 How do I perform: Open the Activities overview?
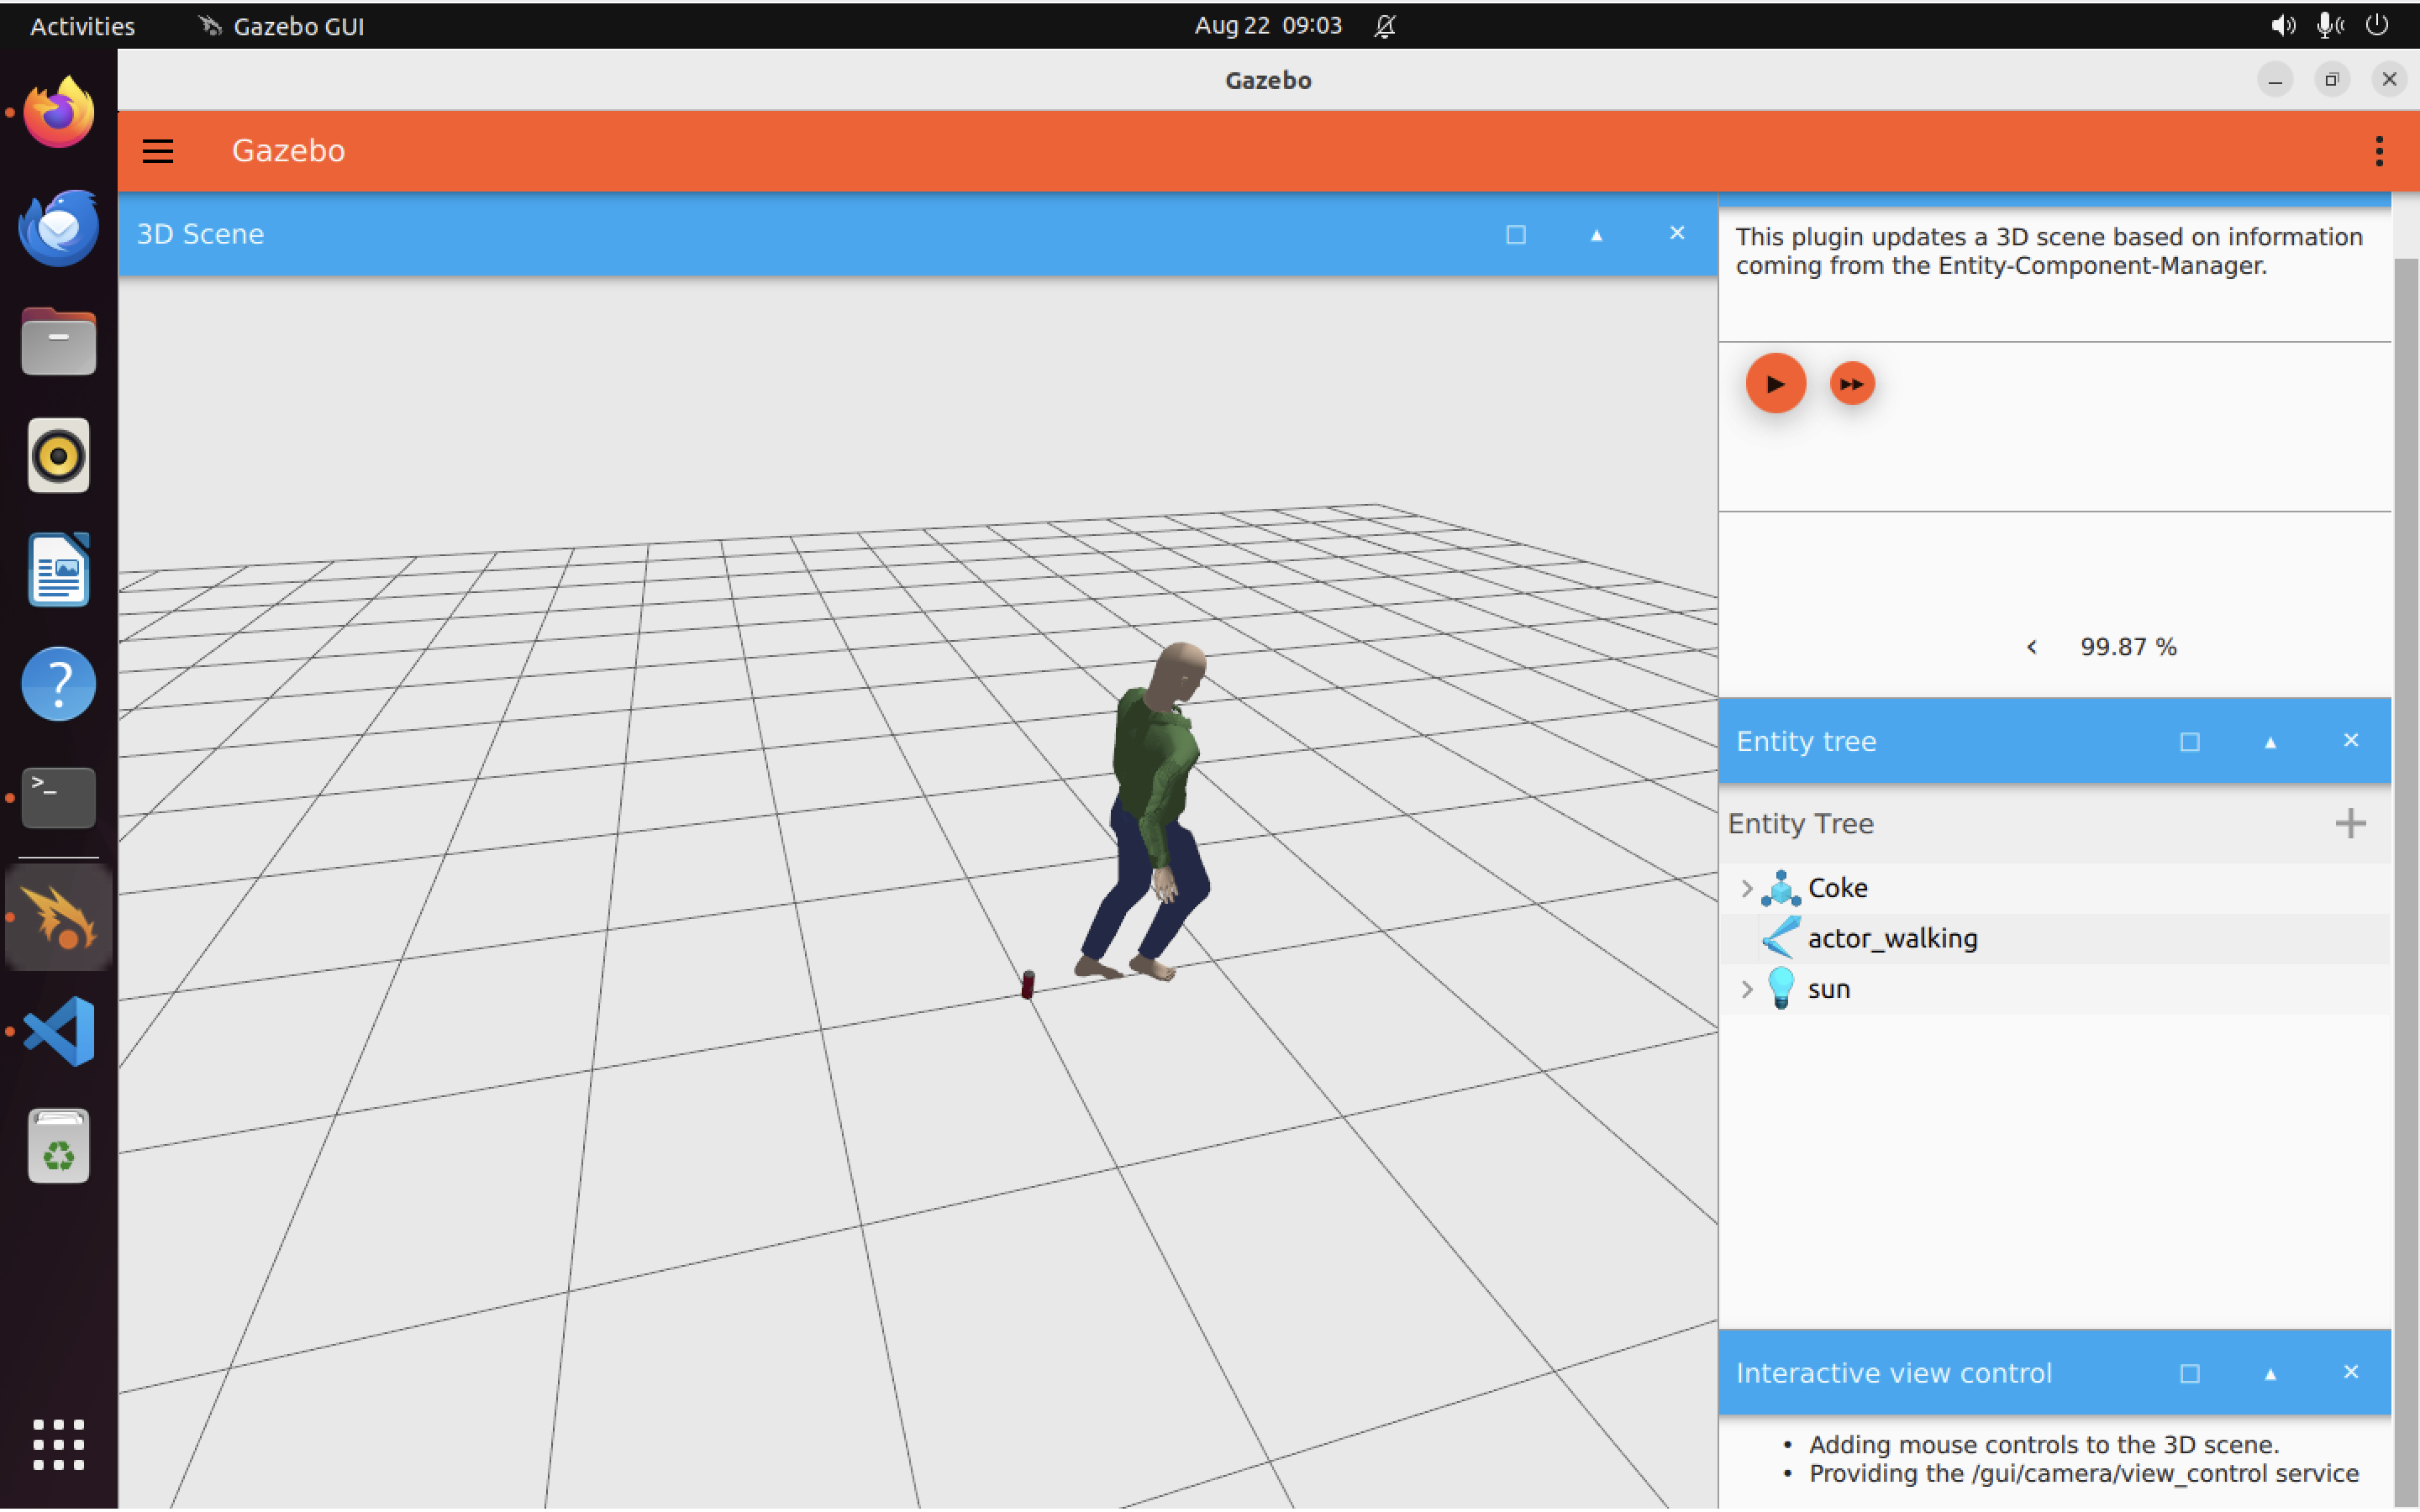tap(82, 26)
